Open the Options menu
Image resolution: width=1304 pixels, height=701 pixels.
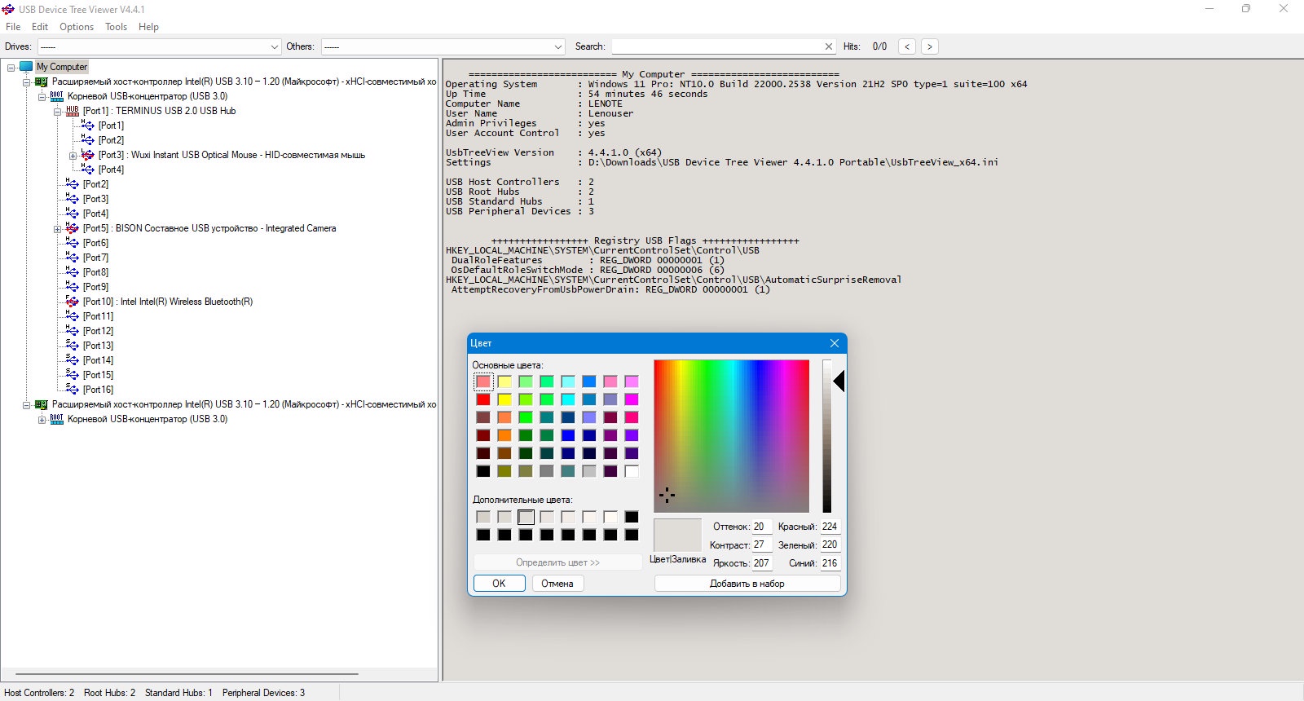[77, 27]
